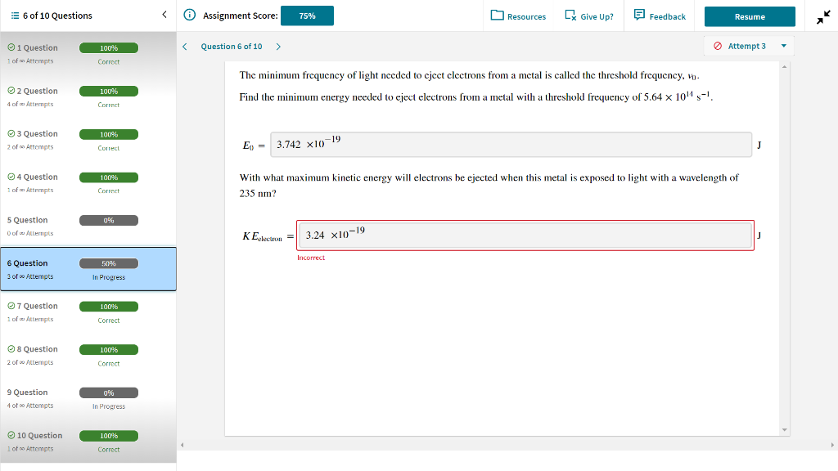Screen dimensions: 838x471
Task: Go to next question using right chevron
Action: (x=278, y=46)
